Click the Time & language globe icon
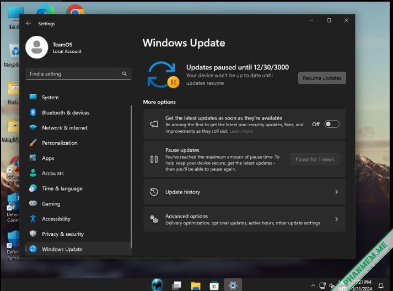 33,188
